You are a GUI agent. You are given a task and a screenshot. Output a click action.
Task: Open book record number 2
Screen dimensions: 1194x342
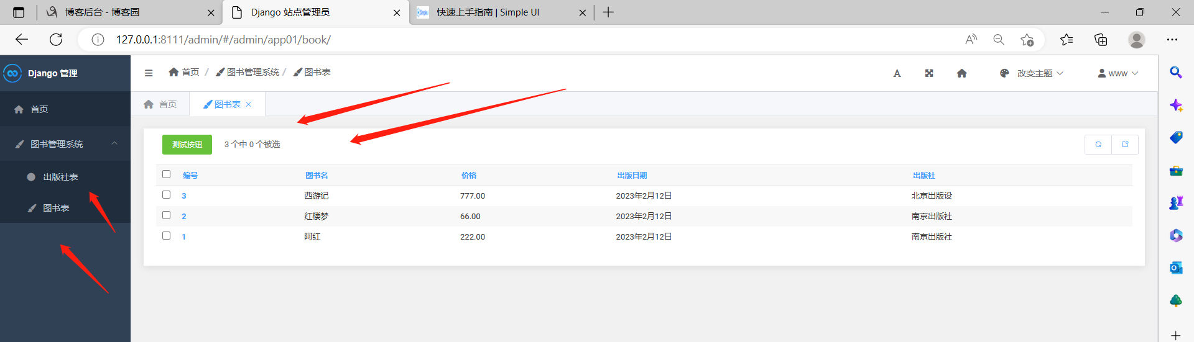point(184,217)
